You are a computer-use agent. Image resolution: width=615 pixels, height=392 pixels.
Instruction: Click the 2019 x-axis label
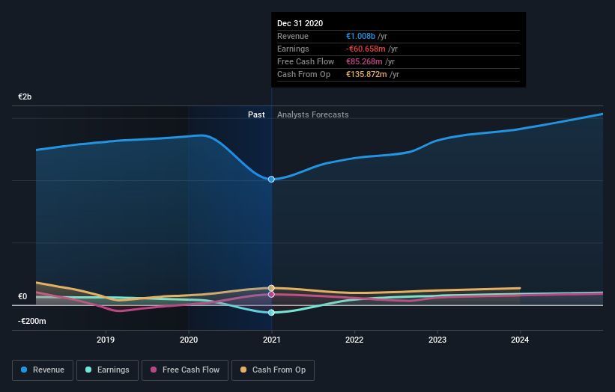[x=106, y=340]
